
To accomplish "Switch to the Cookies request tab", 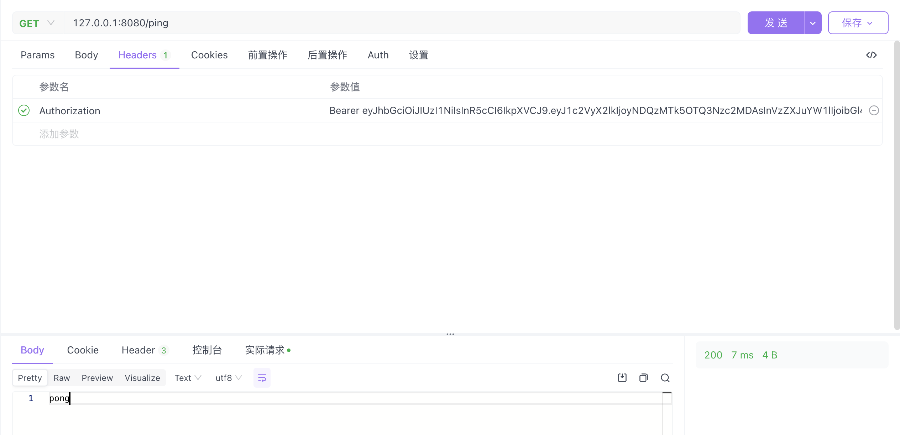I will [209, 55].
